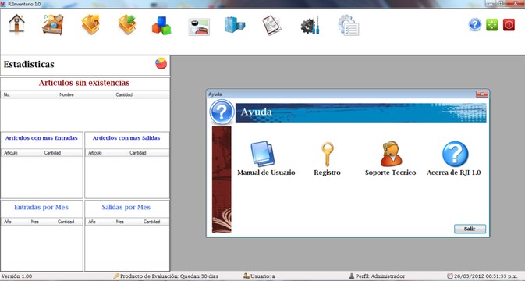Open the home house icon in toolbar
Screen dimensions: 525x281
coord(16,23)
